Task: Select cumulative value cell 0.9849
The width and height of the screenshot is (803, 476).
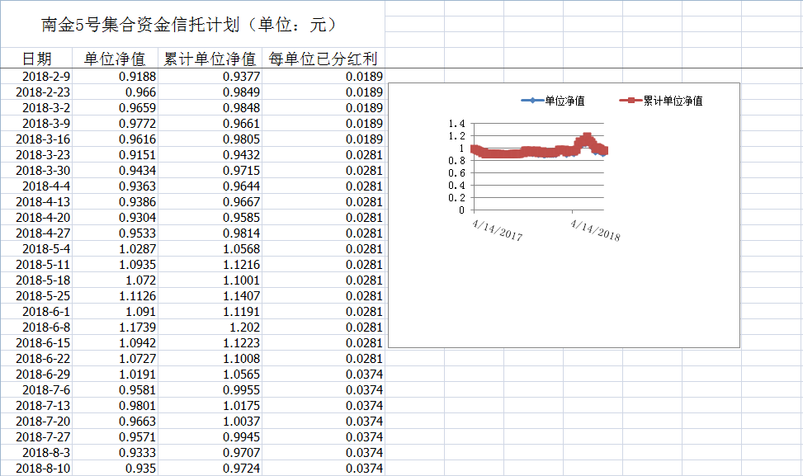Action: 210,92
